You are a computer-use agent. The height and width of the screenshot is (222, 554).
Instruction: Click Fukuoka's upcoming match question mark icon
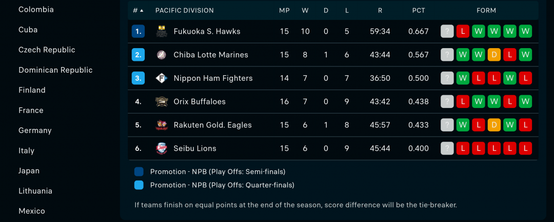447,31
